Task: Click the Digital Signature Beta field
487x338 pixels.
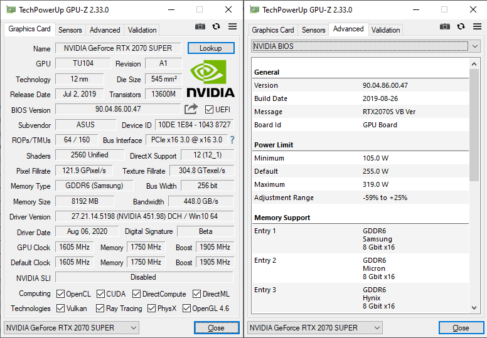Action: (206, 231)
